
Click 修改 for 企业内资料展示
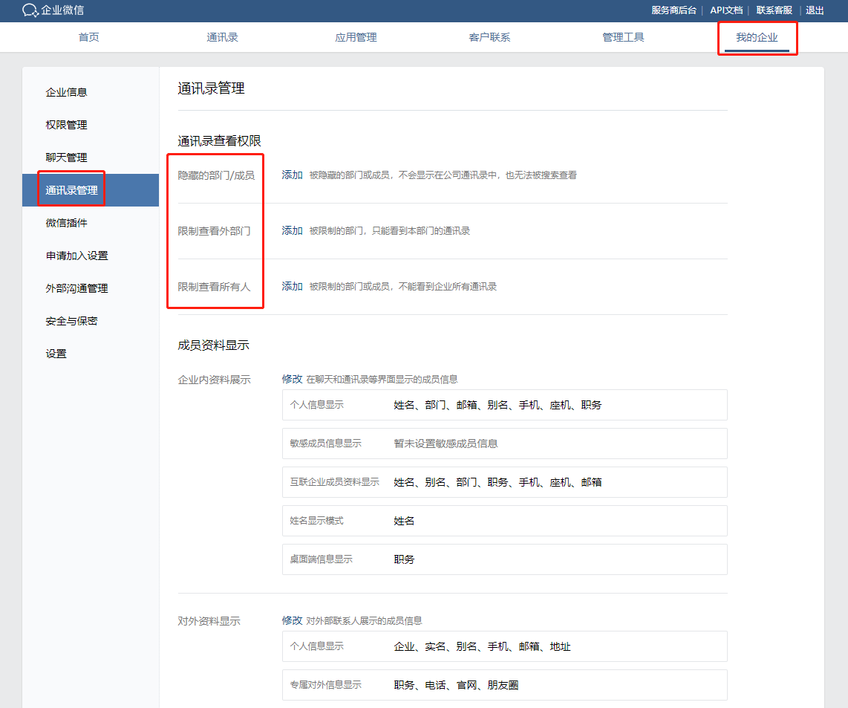pos(292,379)
